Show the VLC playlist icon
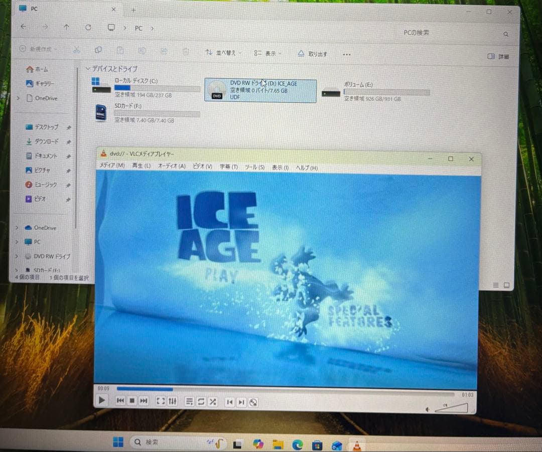The width and height of the screenshot is (542, 452). click(x=189, y=402)
